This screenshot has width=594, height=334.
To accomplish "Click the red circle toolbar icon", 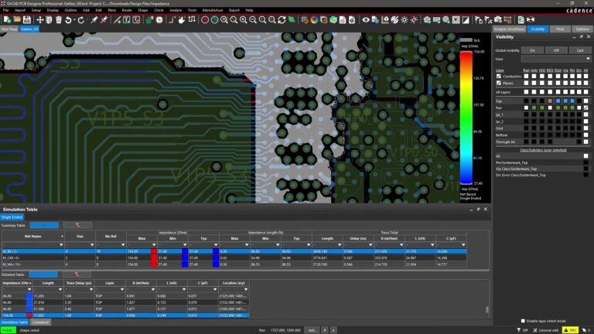I will pos(205,19).
